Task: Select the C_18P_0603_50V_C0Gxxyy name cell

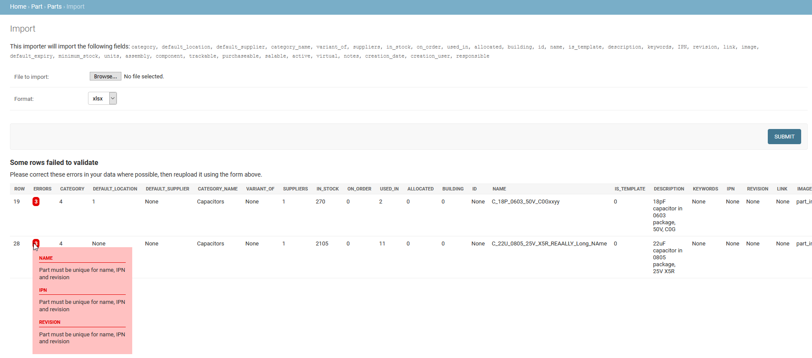Action: (525, 202)
